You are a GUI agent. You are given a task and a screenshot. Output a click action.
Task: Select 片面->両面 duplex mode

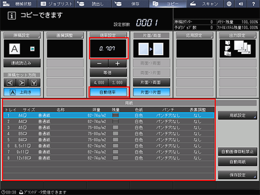click(151, 82)
